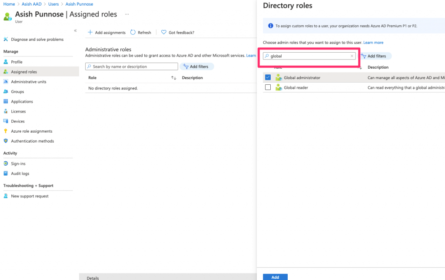Viewport: 445px width, 280px height.
Task: Click the Global administrator description text
Action: (x=406, y=78)
